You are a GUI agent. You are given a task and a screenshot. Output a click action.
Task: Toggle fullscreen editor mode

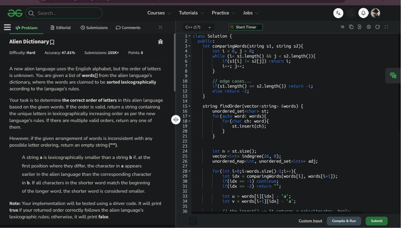click(386, 27)
